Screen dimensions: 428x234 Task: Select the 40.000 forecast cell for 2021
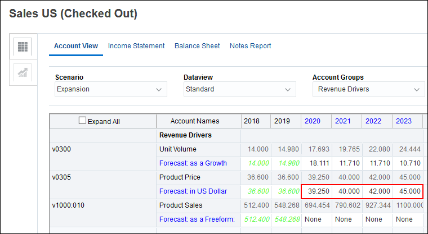click(x=347, y=191)
